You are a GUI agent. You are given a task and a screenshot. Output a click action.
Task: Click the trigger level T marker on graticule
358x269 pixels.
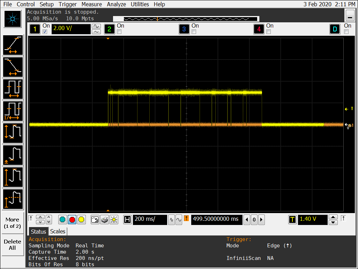point(349,109)
